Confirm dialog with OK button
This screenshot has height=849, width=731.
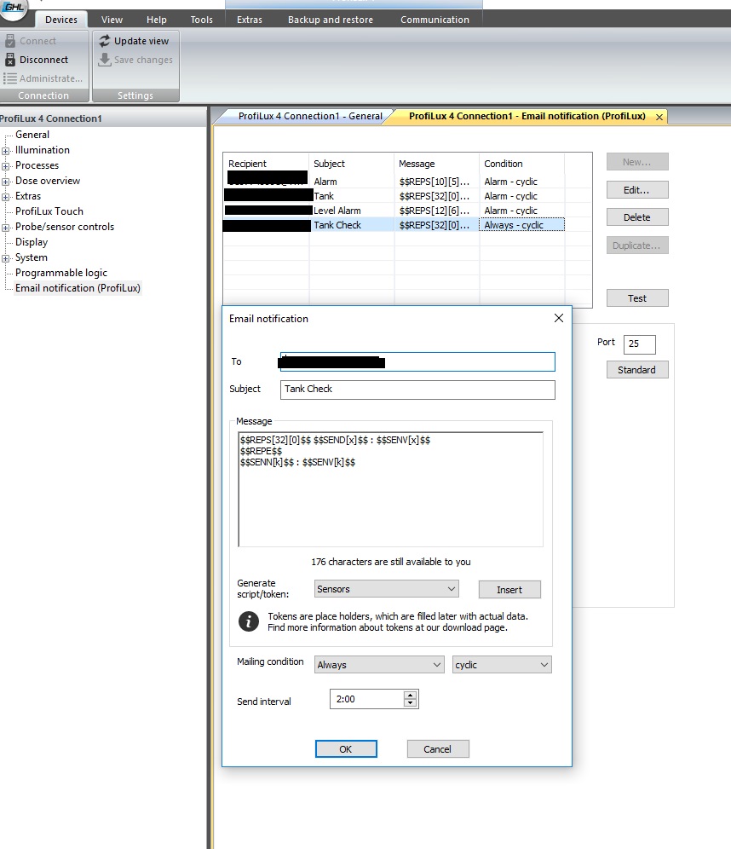tap(346, 748)
